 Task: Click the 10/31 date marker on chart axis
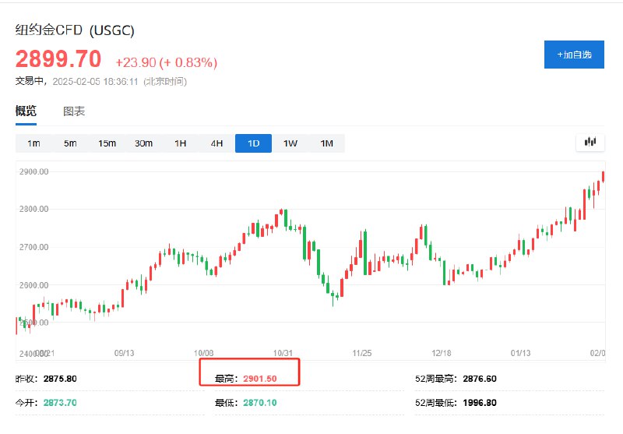coord(283,353)
